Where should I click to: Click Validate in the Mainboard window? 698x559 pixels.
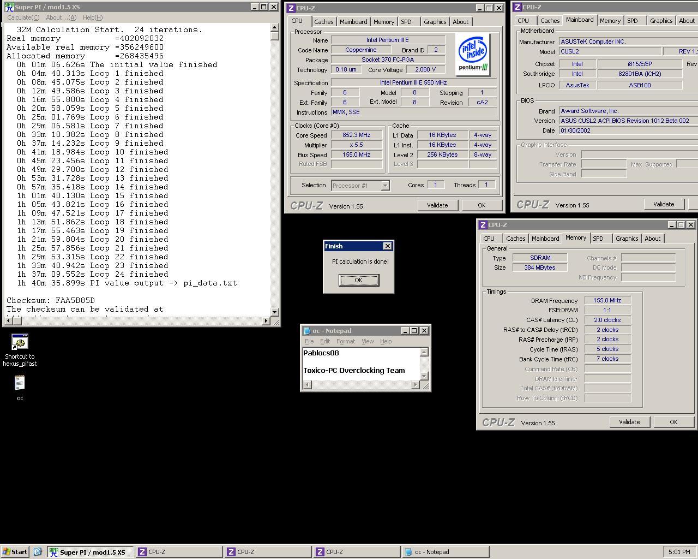pos(664,204)
